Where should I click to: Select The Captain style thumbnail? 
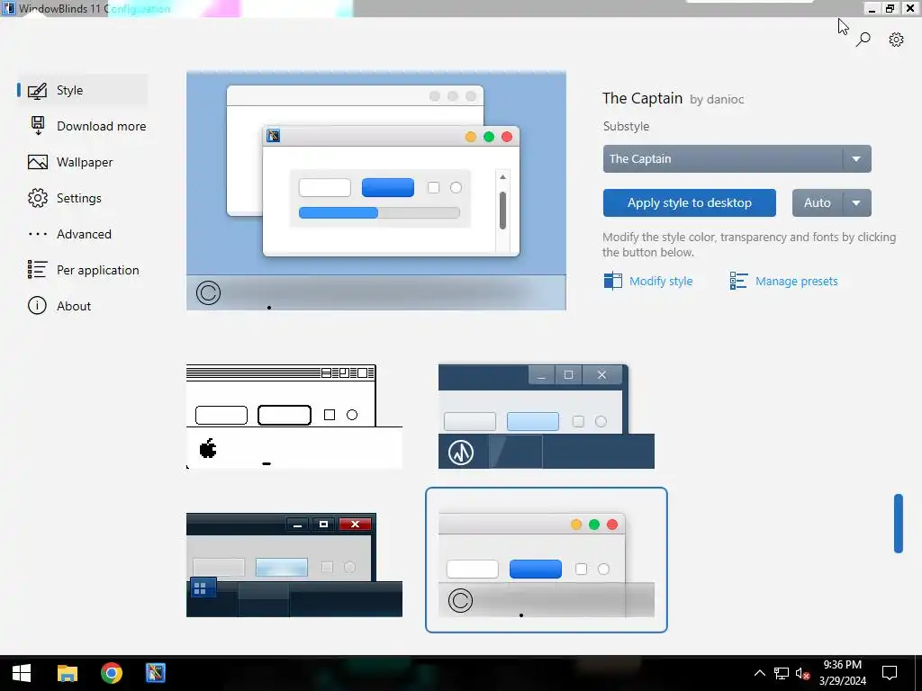click(547, 560)
